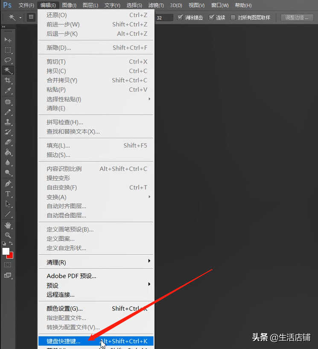Image resolution: width=318 pixels, height=349 pixels.
Task: Select the Eyedropper tool
Action: click(x=8, y=90)
